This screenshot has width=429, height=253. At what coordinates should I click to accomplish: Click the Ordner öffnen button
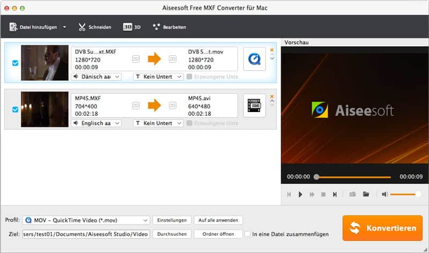[218, 234]
